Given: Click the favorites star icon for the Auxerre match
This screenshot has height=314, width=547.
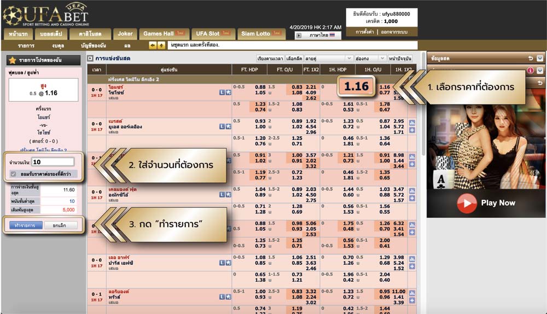Looking at the screenshot, I should [x=228, y=93].
